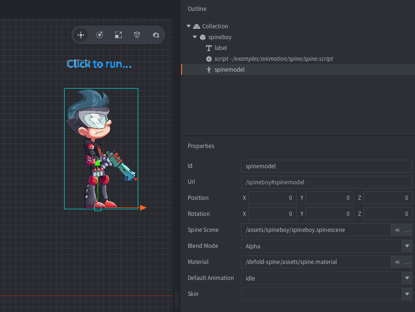The image size is (415, 312).
Task: Click the spinemodel person icon in Outline
Action: [209, 70]
